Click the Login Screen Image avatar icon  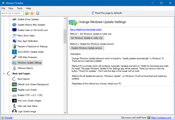pos(14,111)
